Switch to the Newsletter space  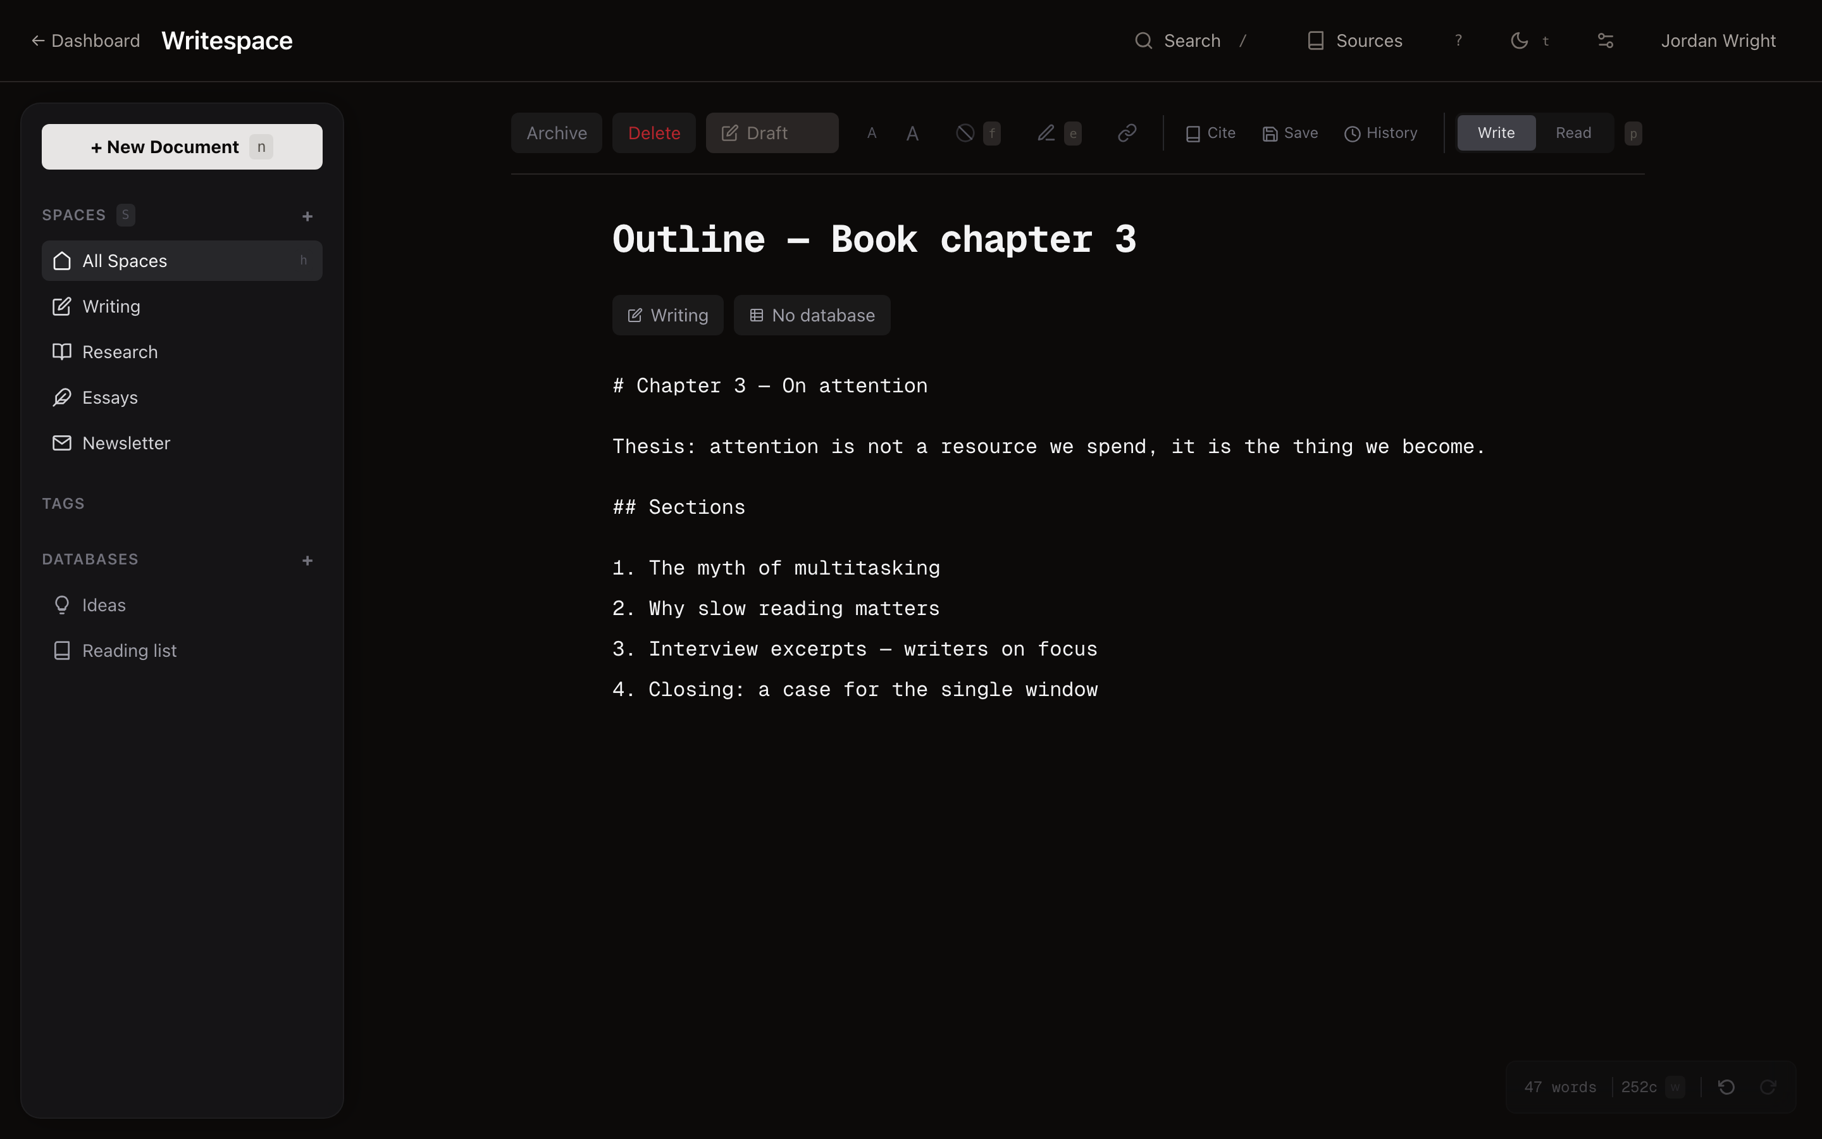127,443
